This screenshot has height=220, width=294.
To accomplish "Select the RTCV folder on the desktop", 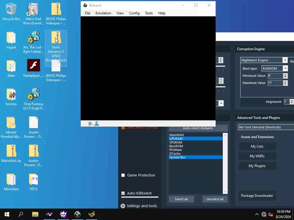I will [x=33, y=182].
